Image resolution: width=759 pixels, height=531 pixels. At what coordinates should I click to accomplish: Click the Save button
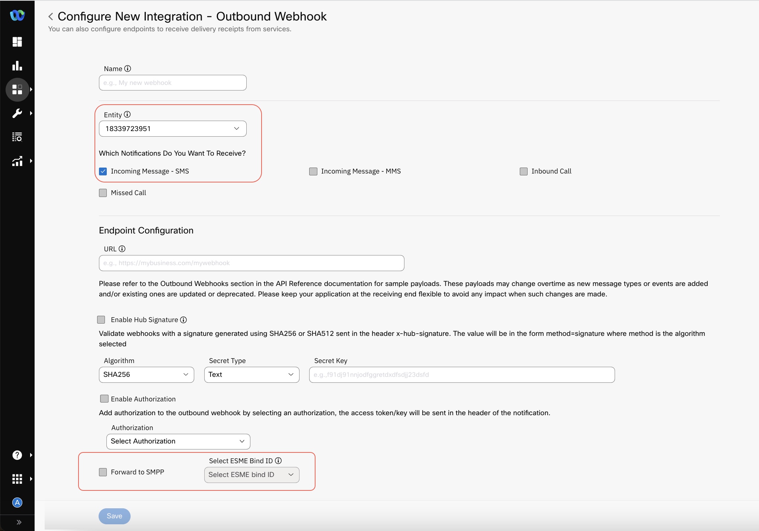point(114,516)
